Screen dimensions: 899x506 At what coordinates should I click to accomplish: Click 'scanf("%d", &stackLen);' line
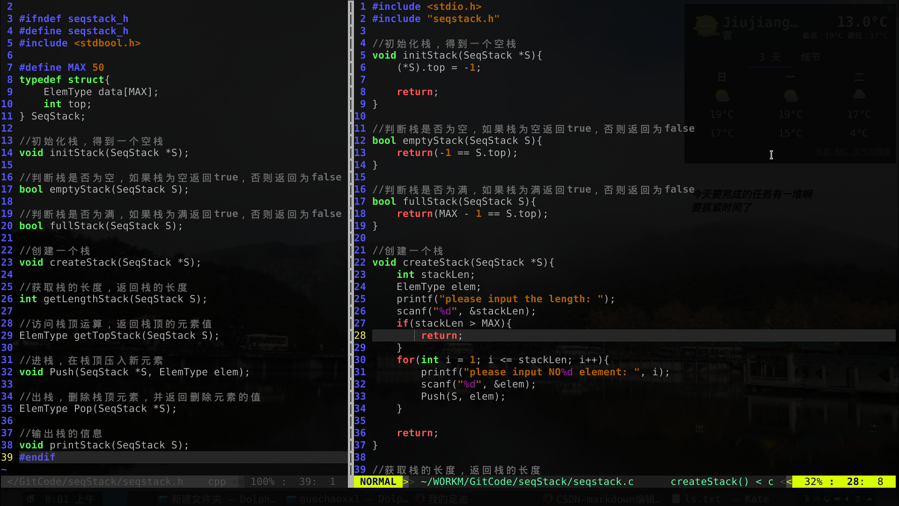coord(466,311)
